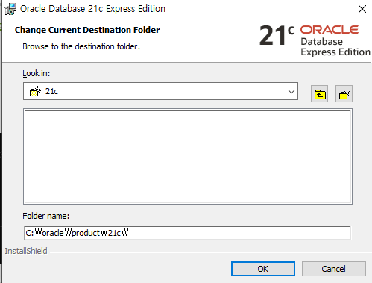This screenshot has width=372, height=283.
Task: Click the installer icon in the title bar
Action: click(x=10, y=9)
